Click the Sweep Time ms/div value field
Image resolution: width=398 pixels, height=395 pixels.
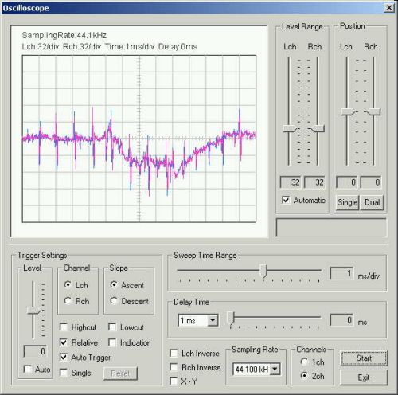click(x=341, y=273)
